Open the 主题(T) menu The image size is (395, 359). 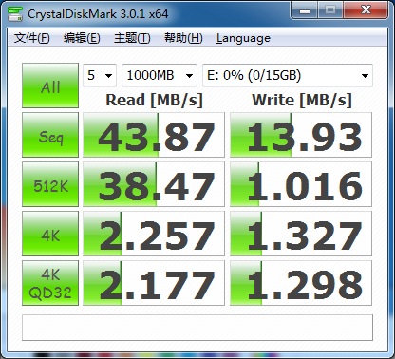tap(132, 38)
